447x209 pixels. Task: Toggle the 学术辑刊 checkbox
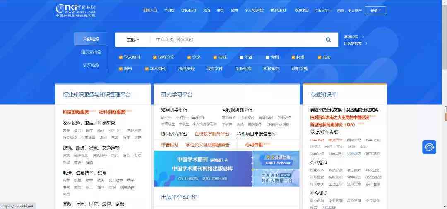147,69
